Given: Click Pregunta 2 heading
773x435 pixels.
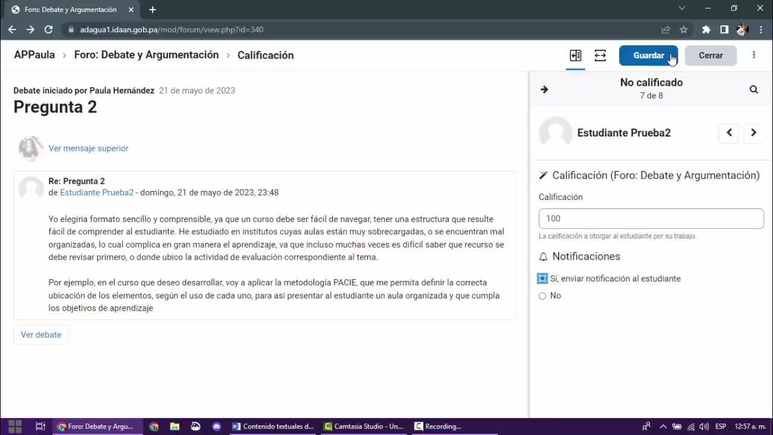Looking at the screenshot, I should click(55, 107).
